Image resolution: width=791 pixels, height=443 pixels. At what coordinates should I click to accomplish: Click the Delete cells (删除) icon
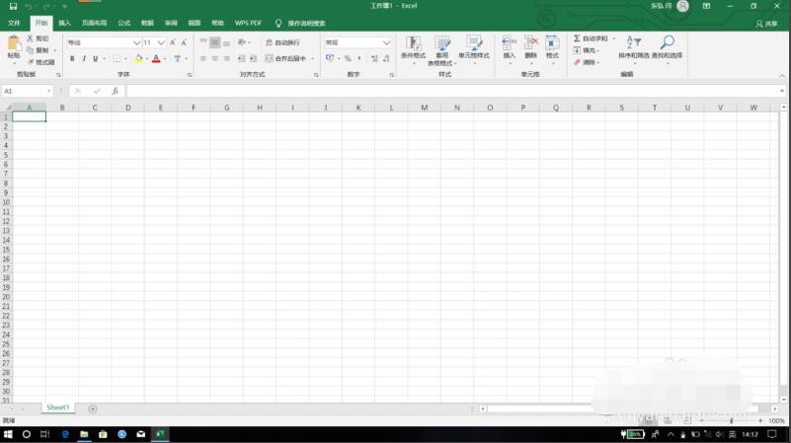(531, 43)
